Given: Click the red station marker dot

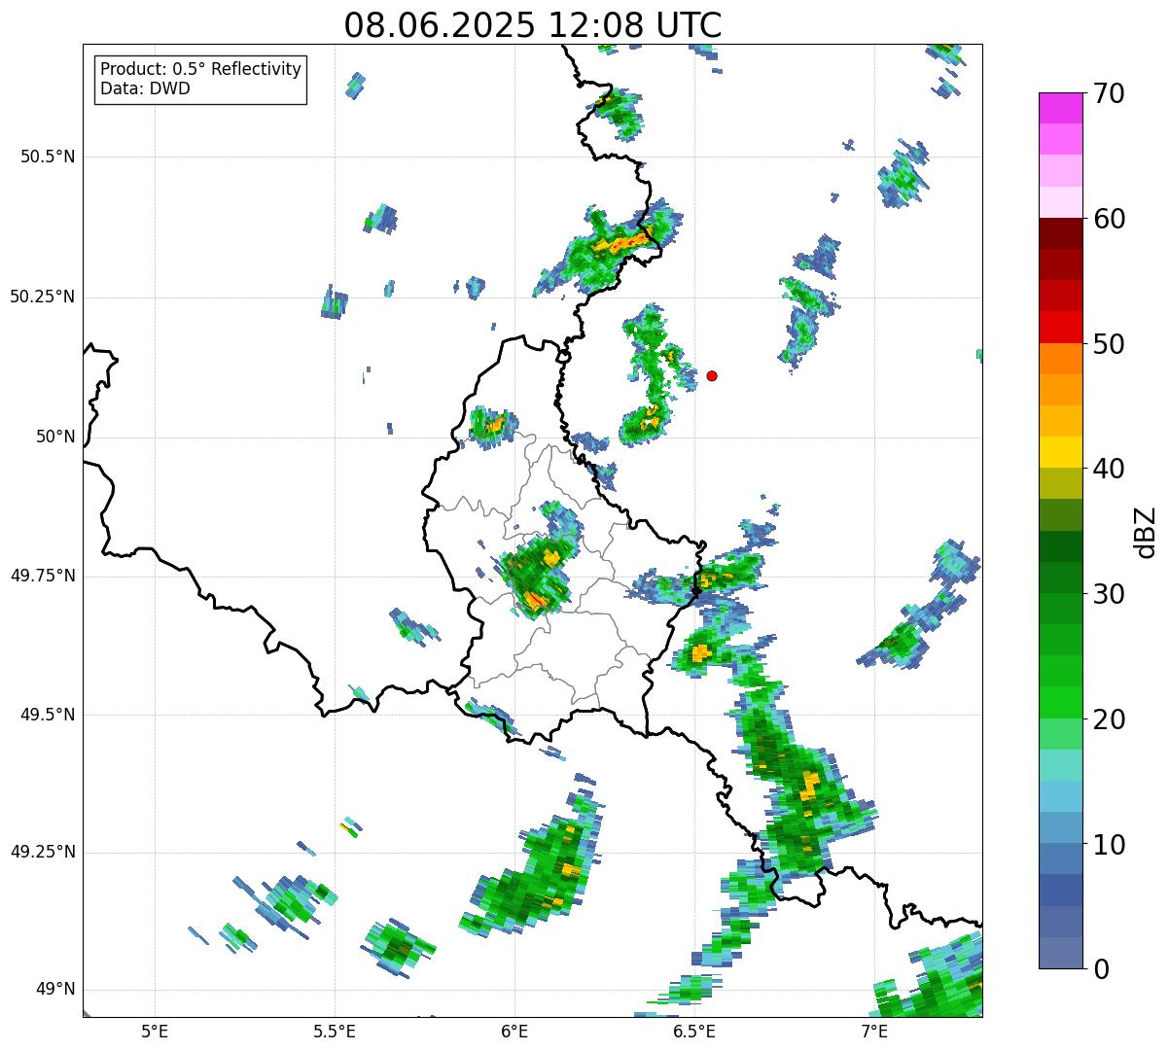Looking at the screenshot, I should pos(712,375).
